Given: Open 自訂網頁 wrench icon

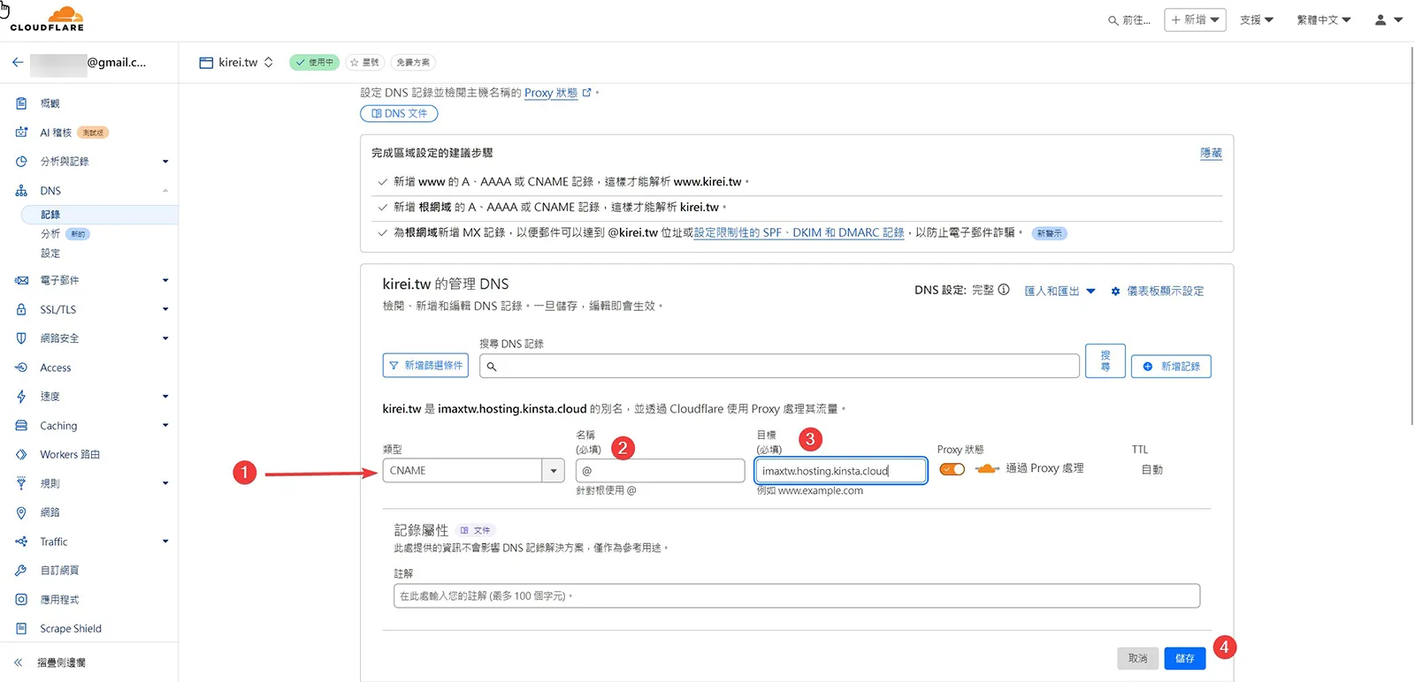Looking at the screenshot, I should coord(21,571).
